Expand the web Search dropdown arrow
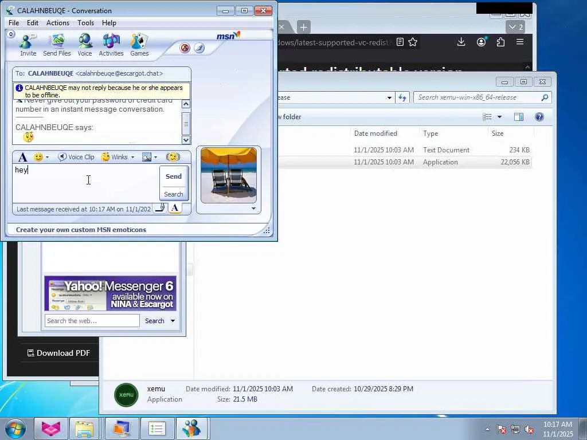 (173, 321)
